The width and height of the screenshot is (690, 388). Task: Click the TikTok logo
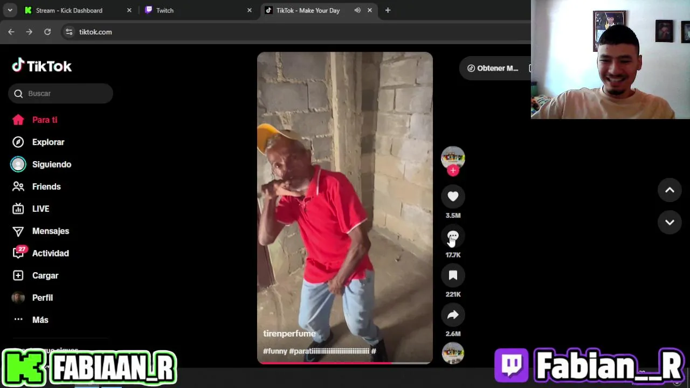click(42, 66)
